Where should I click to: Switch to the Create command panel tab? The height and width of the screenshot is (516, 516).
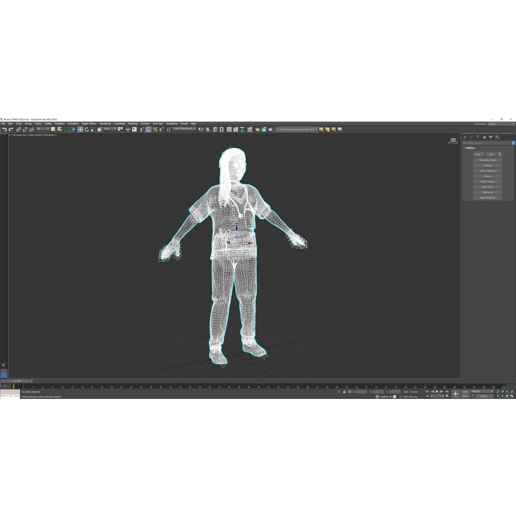[465, 137]
